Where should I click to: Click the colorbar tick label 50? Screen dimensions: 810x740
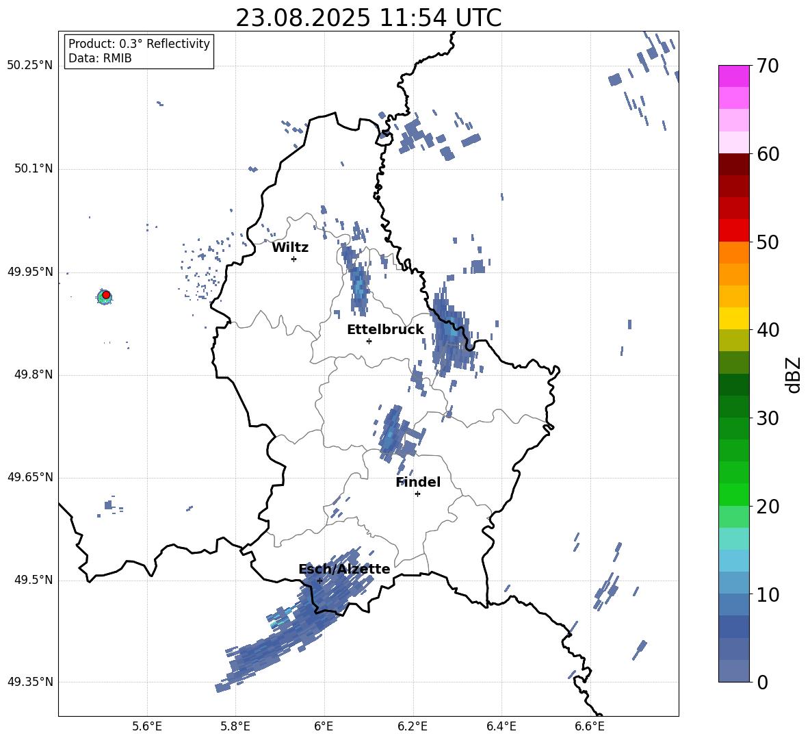click(768, 242)
